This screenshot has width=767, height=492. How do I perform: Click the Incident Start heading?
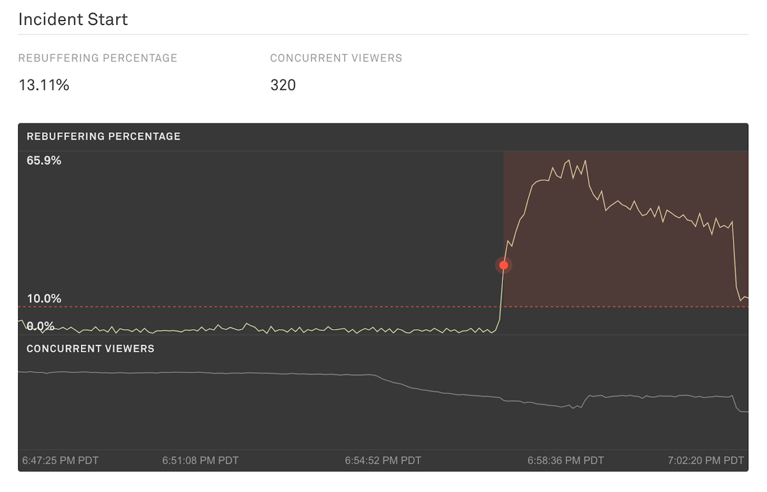[x=73, y=19]
